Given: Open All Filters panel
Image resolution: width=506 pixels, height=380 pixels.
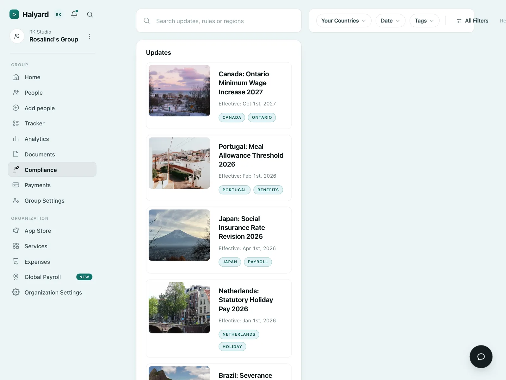Looking at the screenshot, I should click(472, 21).
